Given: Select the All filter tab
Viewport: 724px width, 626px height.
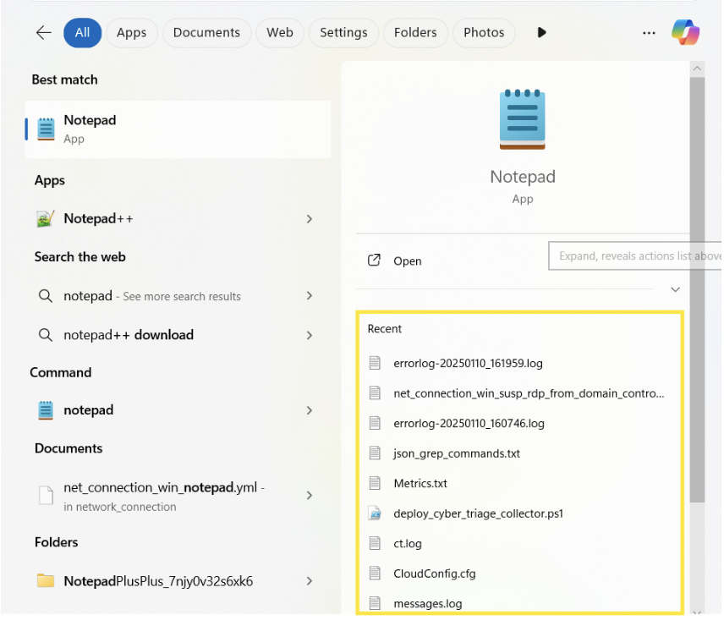Looking at the screenshot, I should pyautogui.click(x=83, y=33).
